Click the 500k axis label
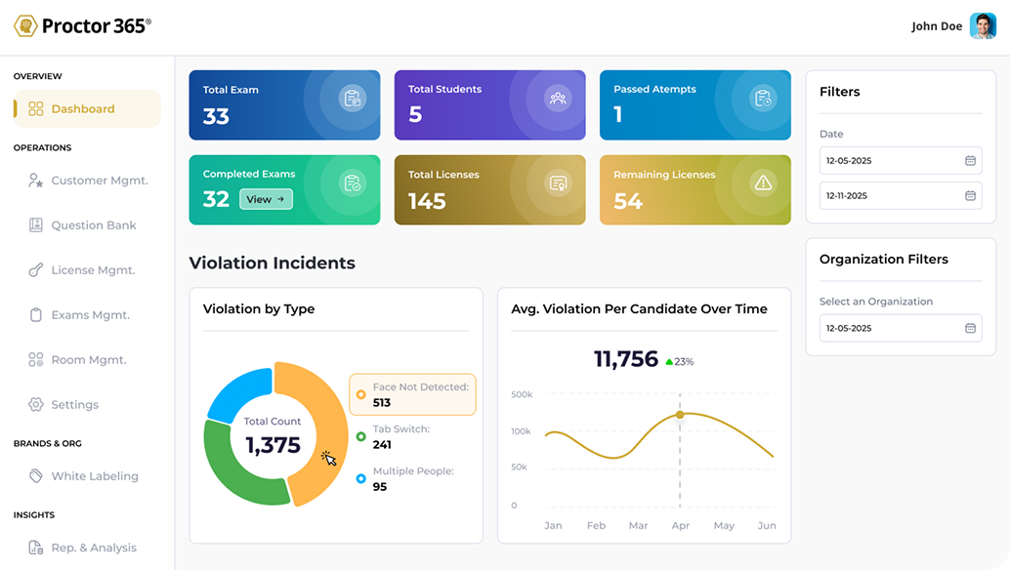Viewport: 1010px width, 570px height. [x=522, y=394]
